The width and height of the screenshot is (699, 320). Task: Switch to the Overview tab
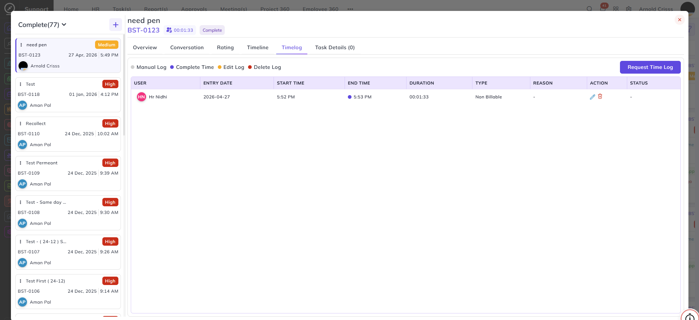[x=145, y=47]
